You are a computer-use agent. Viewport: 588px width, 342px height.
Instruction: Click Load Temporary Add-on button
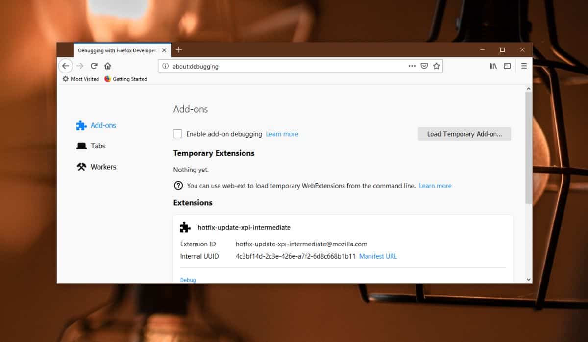click(465, 134)
